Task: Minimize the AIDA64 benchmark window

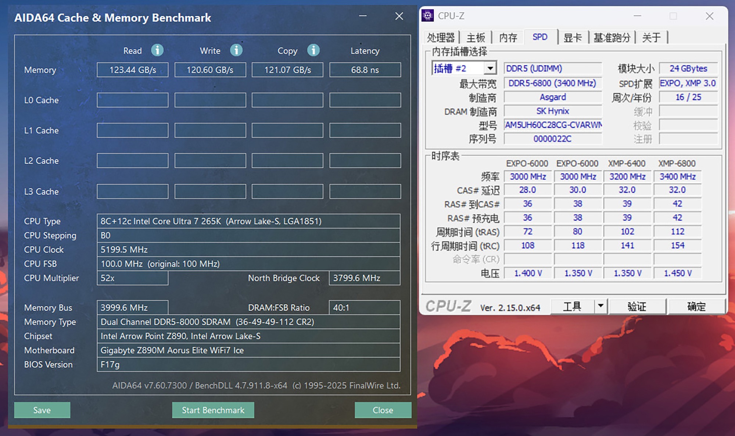Action: pyautogui.click(x=363, y=16)
